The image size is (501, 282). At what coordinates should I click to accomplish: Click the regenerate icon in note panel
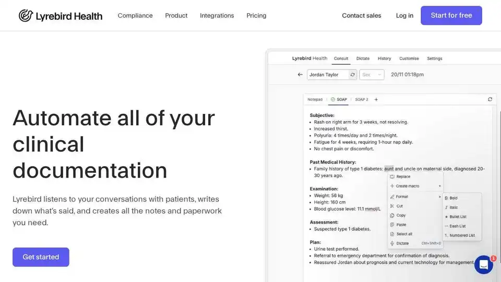[x=490, y=99]
